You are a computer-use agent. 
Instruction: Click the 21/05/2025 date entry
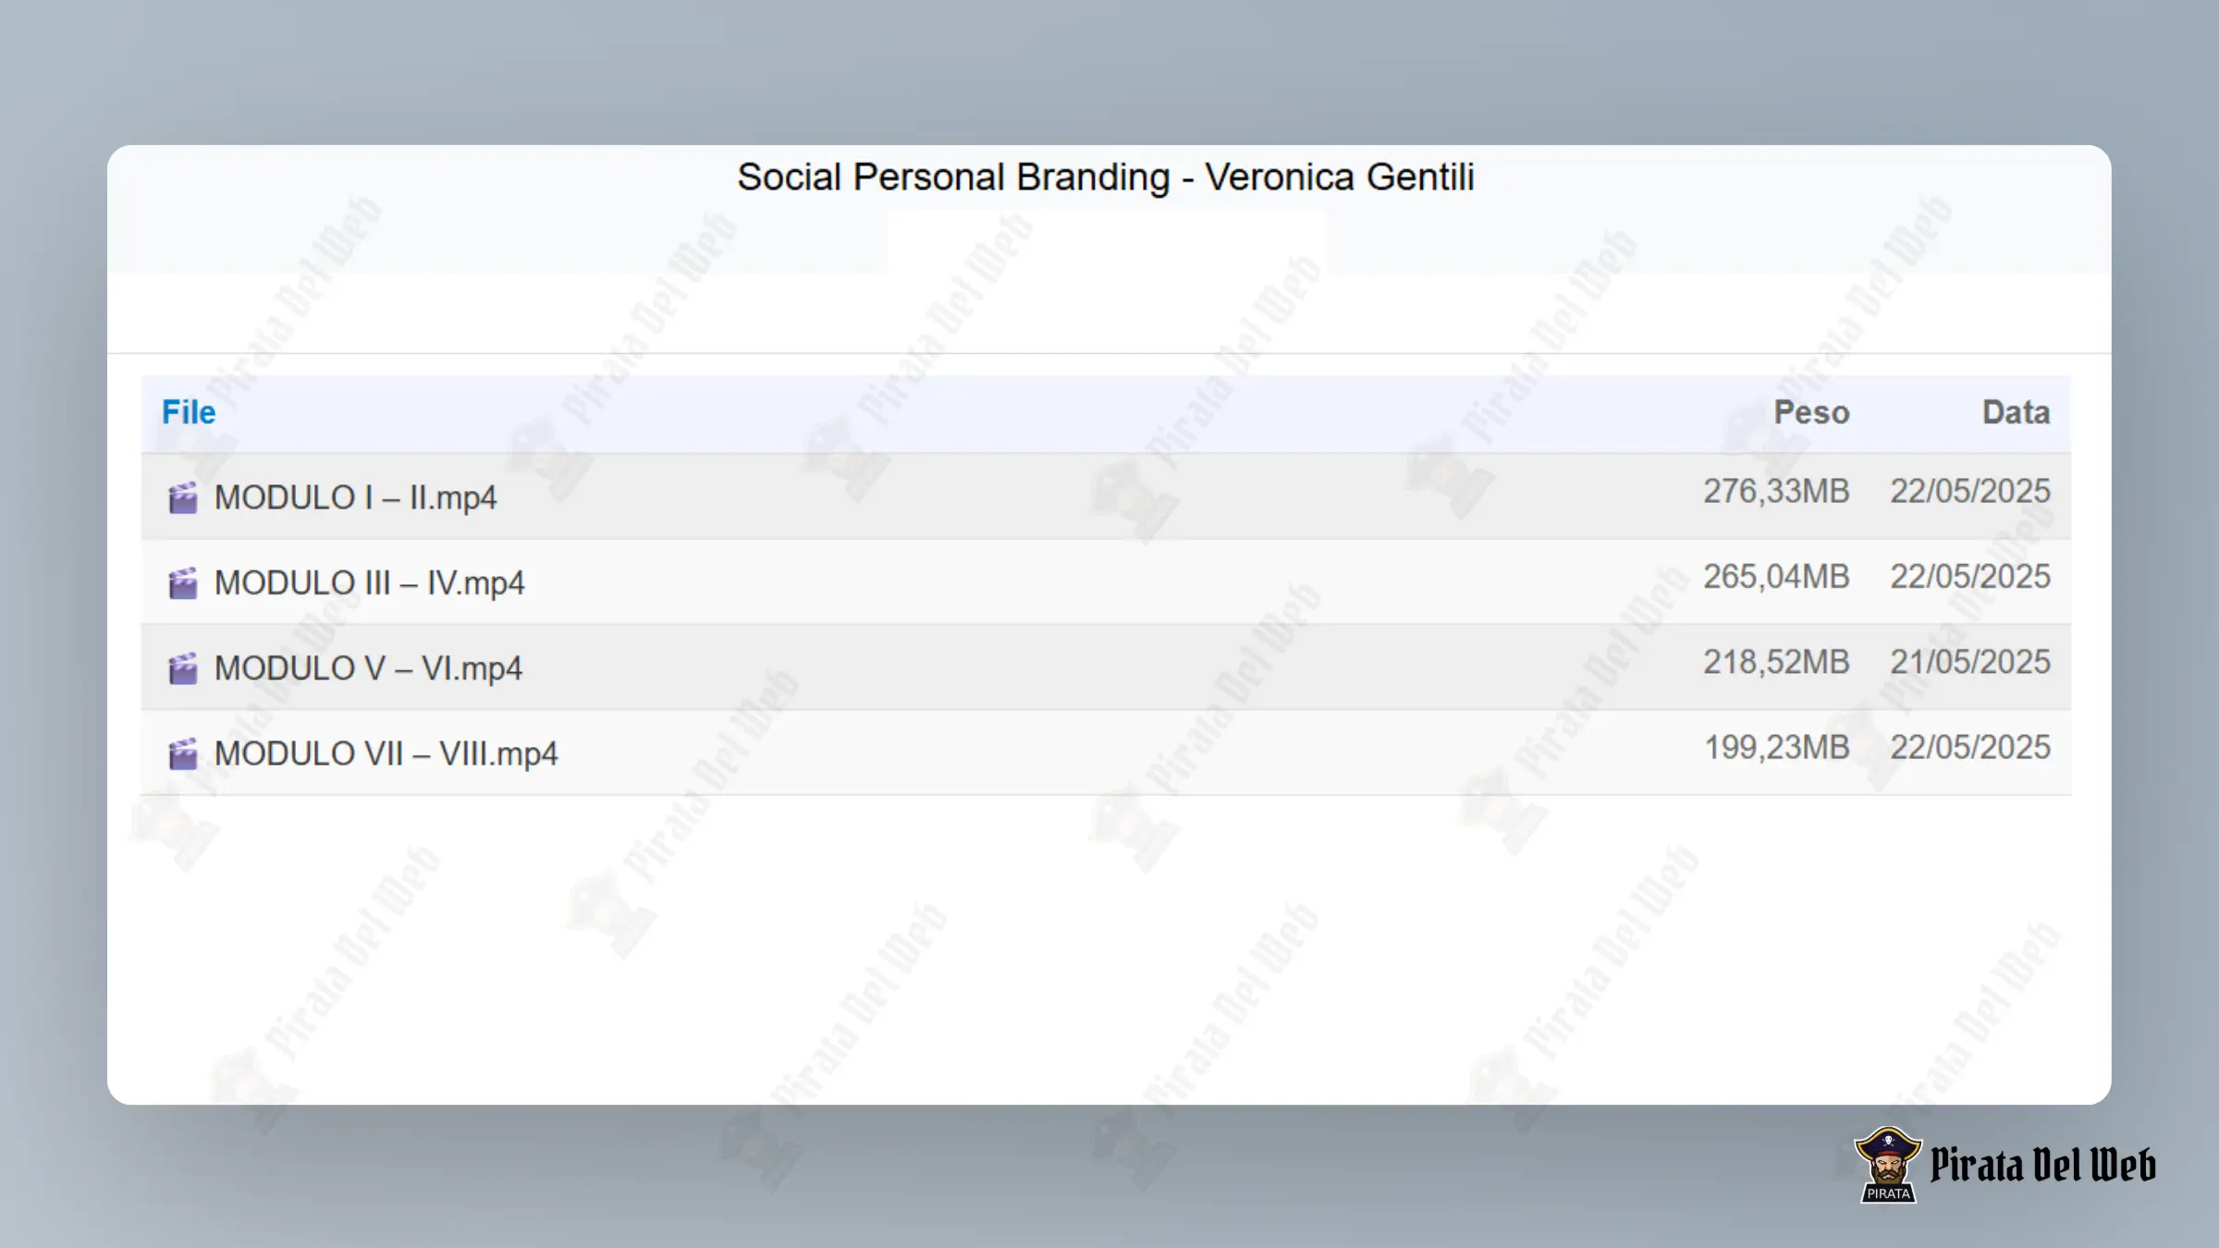coord(1969,662)
